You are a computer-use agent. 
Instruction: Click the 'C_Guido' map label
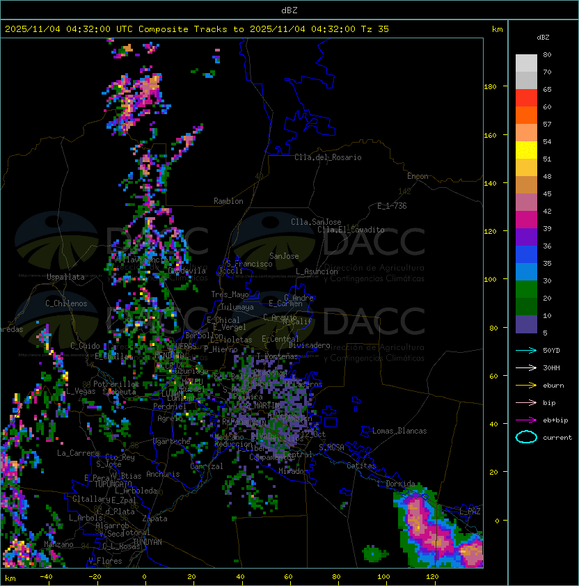tap(85, 346)
